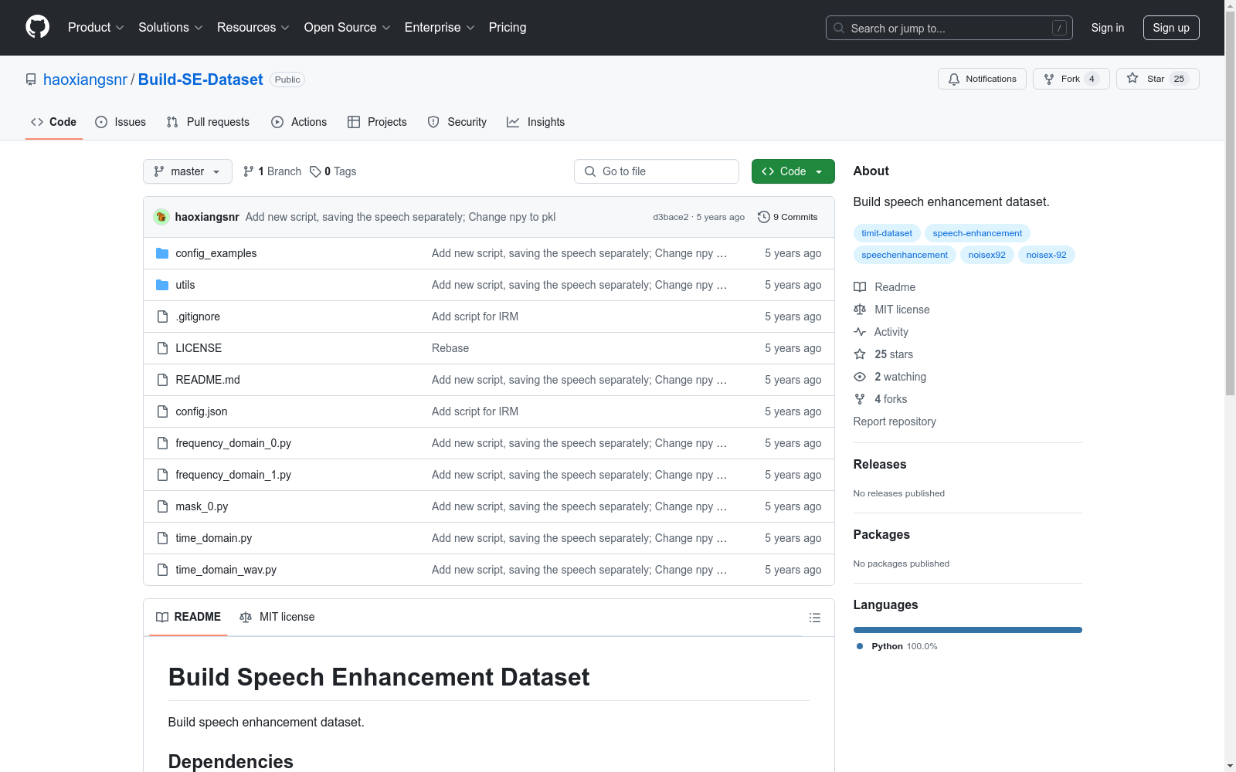
Task: Click the Search or jump to field
Action: tap(949, 28)
